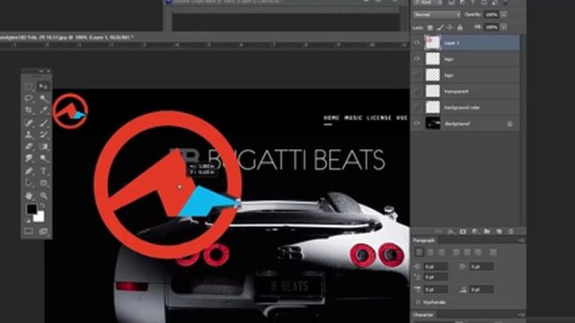Toggle lock transparent pixels
The image size is (575, 323).
tap(430, 28)
